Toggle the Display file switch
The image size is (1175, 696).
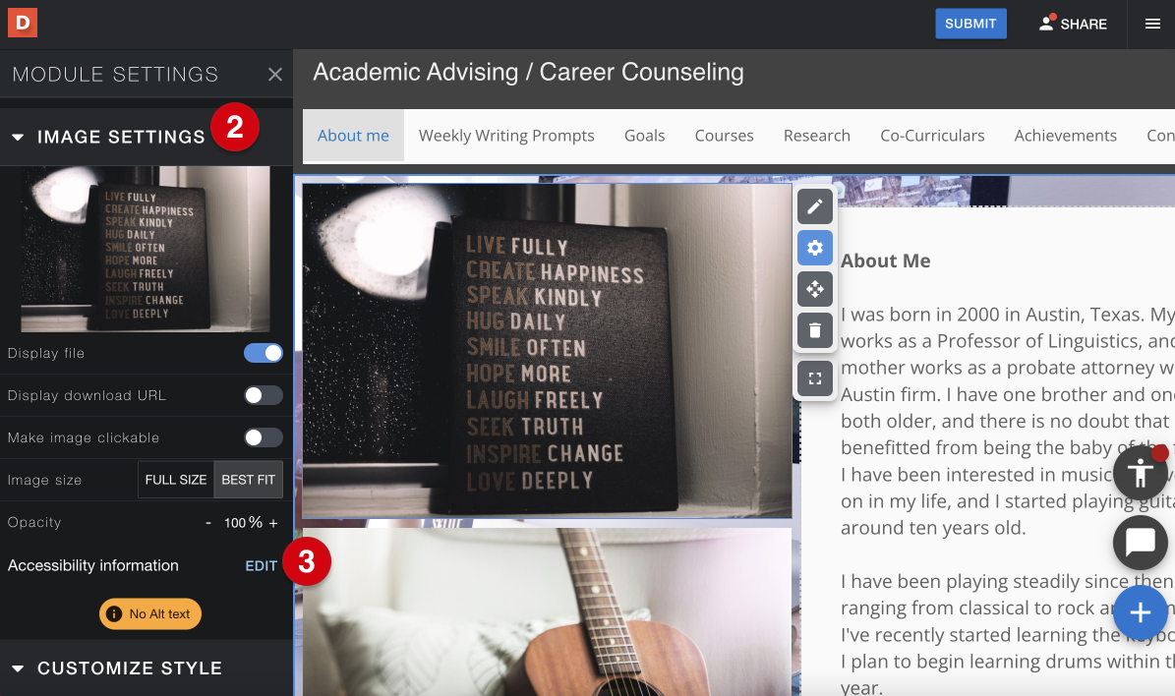pyautogui.click(x=264, y=353)
